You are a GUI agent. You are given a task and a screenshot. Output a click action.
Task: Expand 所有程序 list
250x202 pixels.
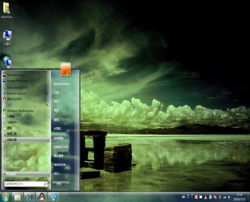(26, 174)
